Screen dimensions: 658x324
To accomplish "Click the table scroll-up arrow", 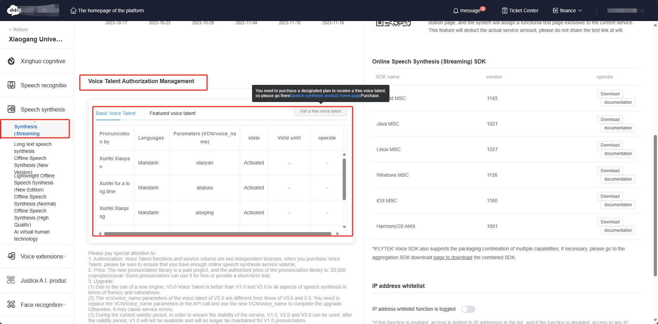I will [344, 154].
